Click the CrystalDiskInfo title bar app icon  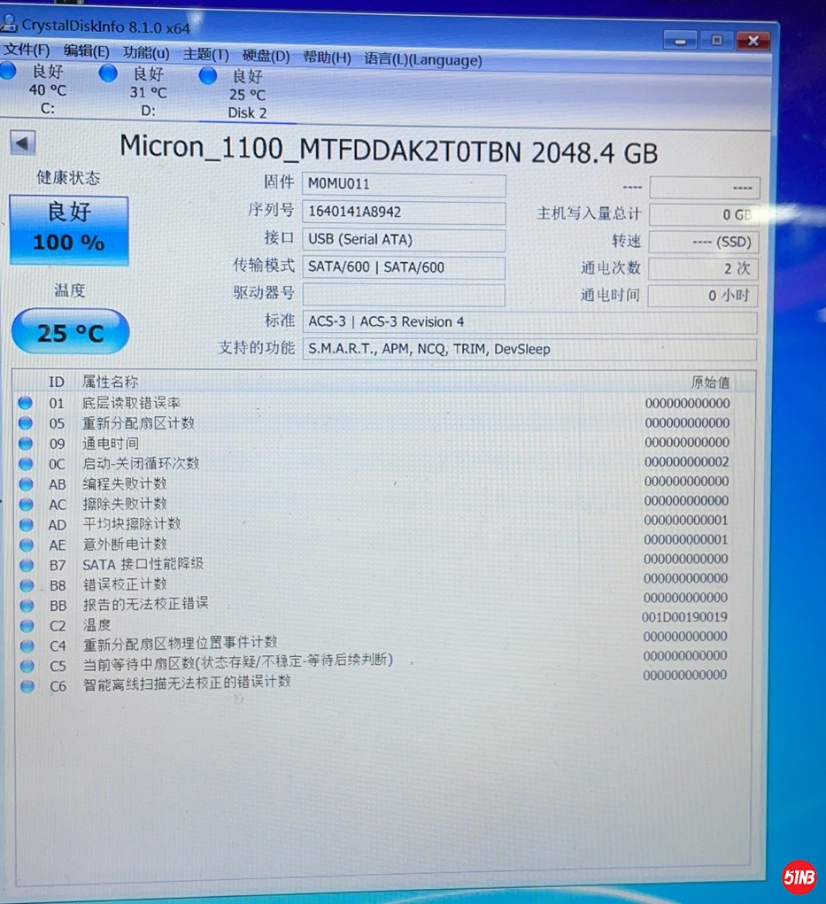(9, 24)
